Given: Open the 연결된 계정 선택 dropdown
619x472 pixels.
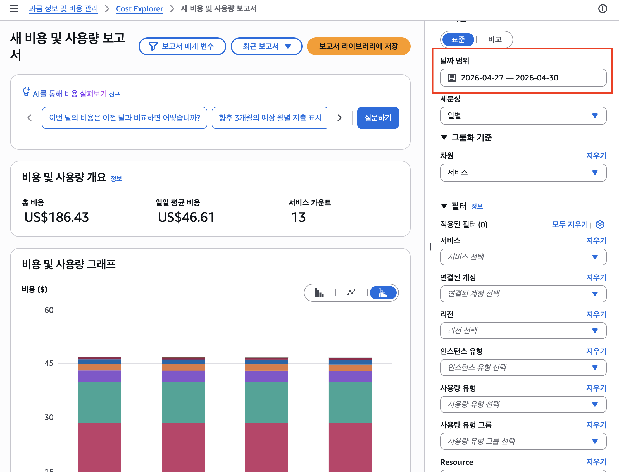Looking at the screenshot, I should (x=523, y=294).
